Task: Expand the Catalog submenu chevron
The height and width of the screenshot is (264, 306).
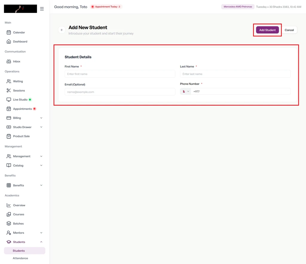Action: pyautogui.click(x=41, y=165)
